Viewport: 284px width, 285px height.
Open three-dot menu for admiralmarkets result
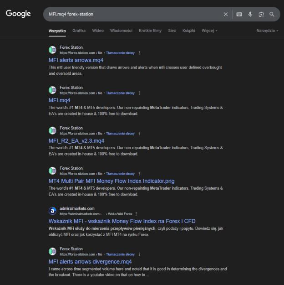[x=136, y=214]
